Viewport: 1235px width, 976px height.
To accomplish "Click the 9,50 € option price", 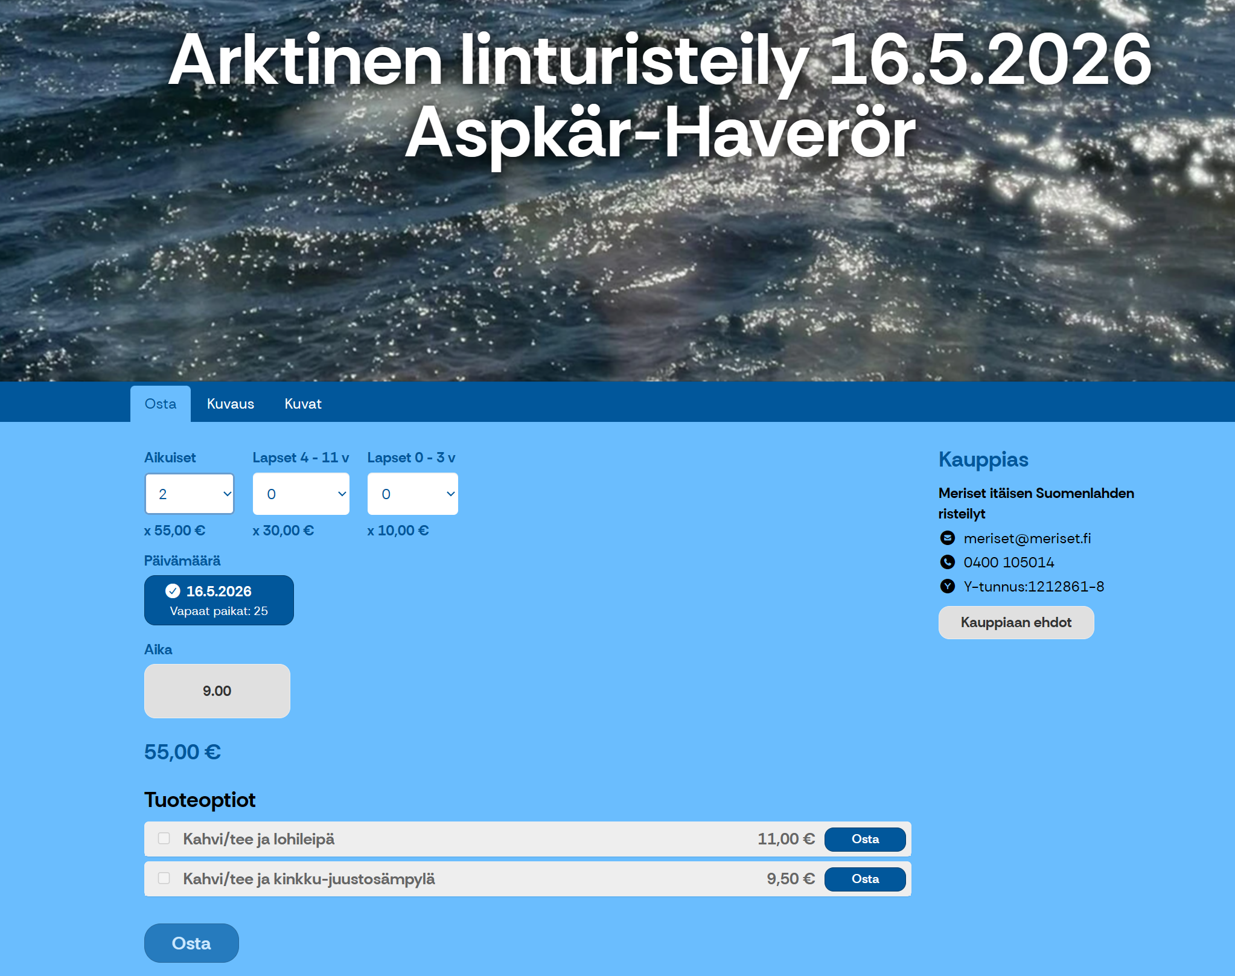I will [791, 879].
